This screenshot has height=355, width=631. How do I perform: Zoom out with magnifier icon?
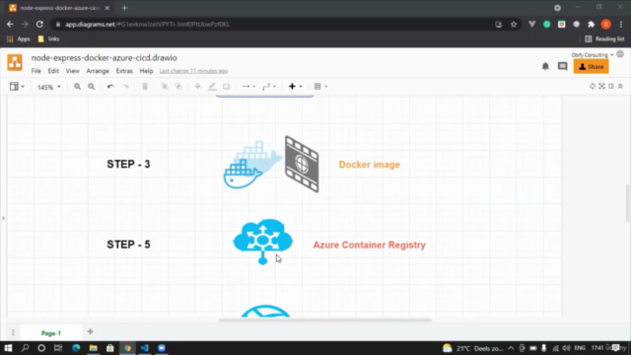[92, 87]
